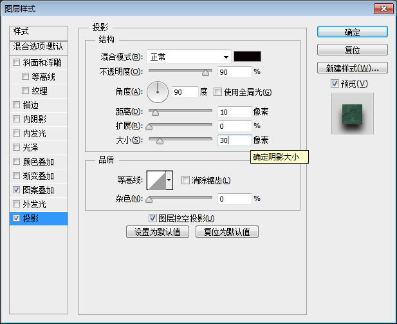Select the 外发光 style row
This screenshot has height=324, width=397.
click(39, 204)
